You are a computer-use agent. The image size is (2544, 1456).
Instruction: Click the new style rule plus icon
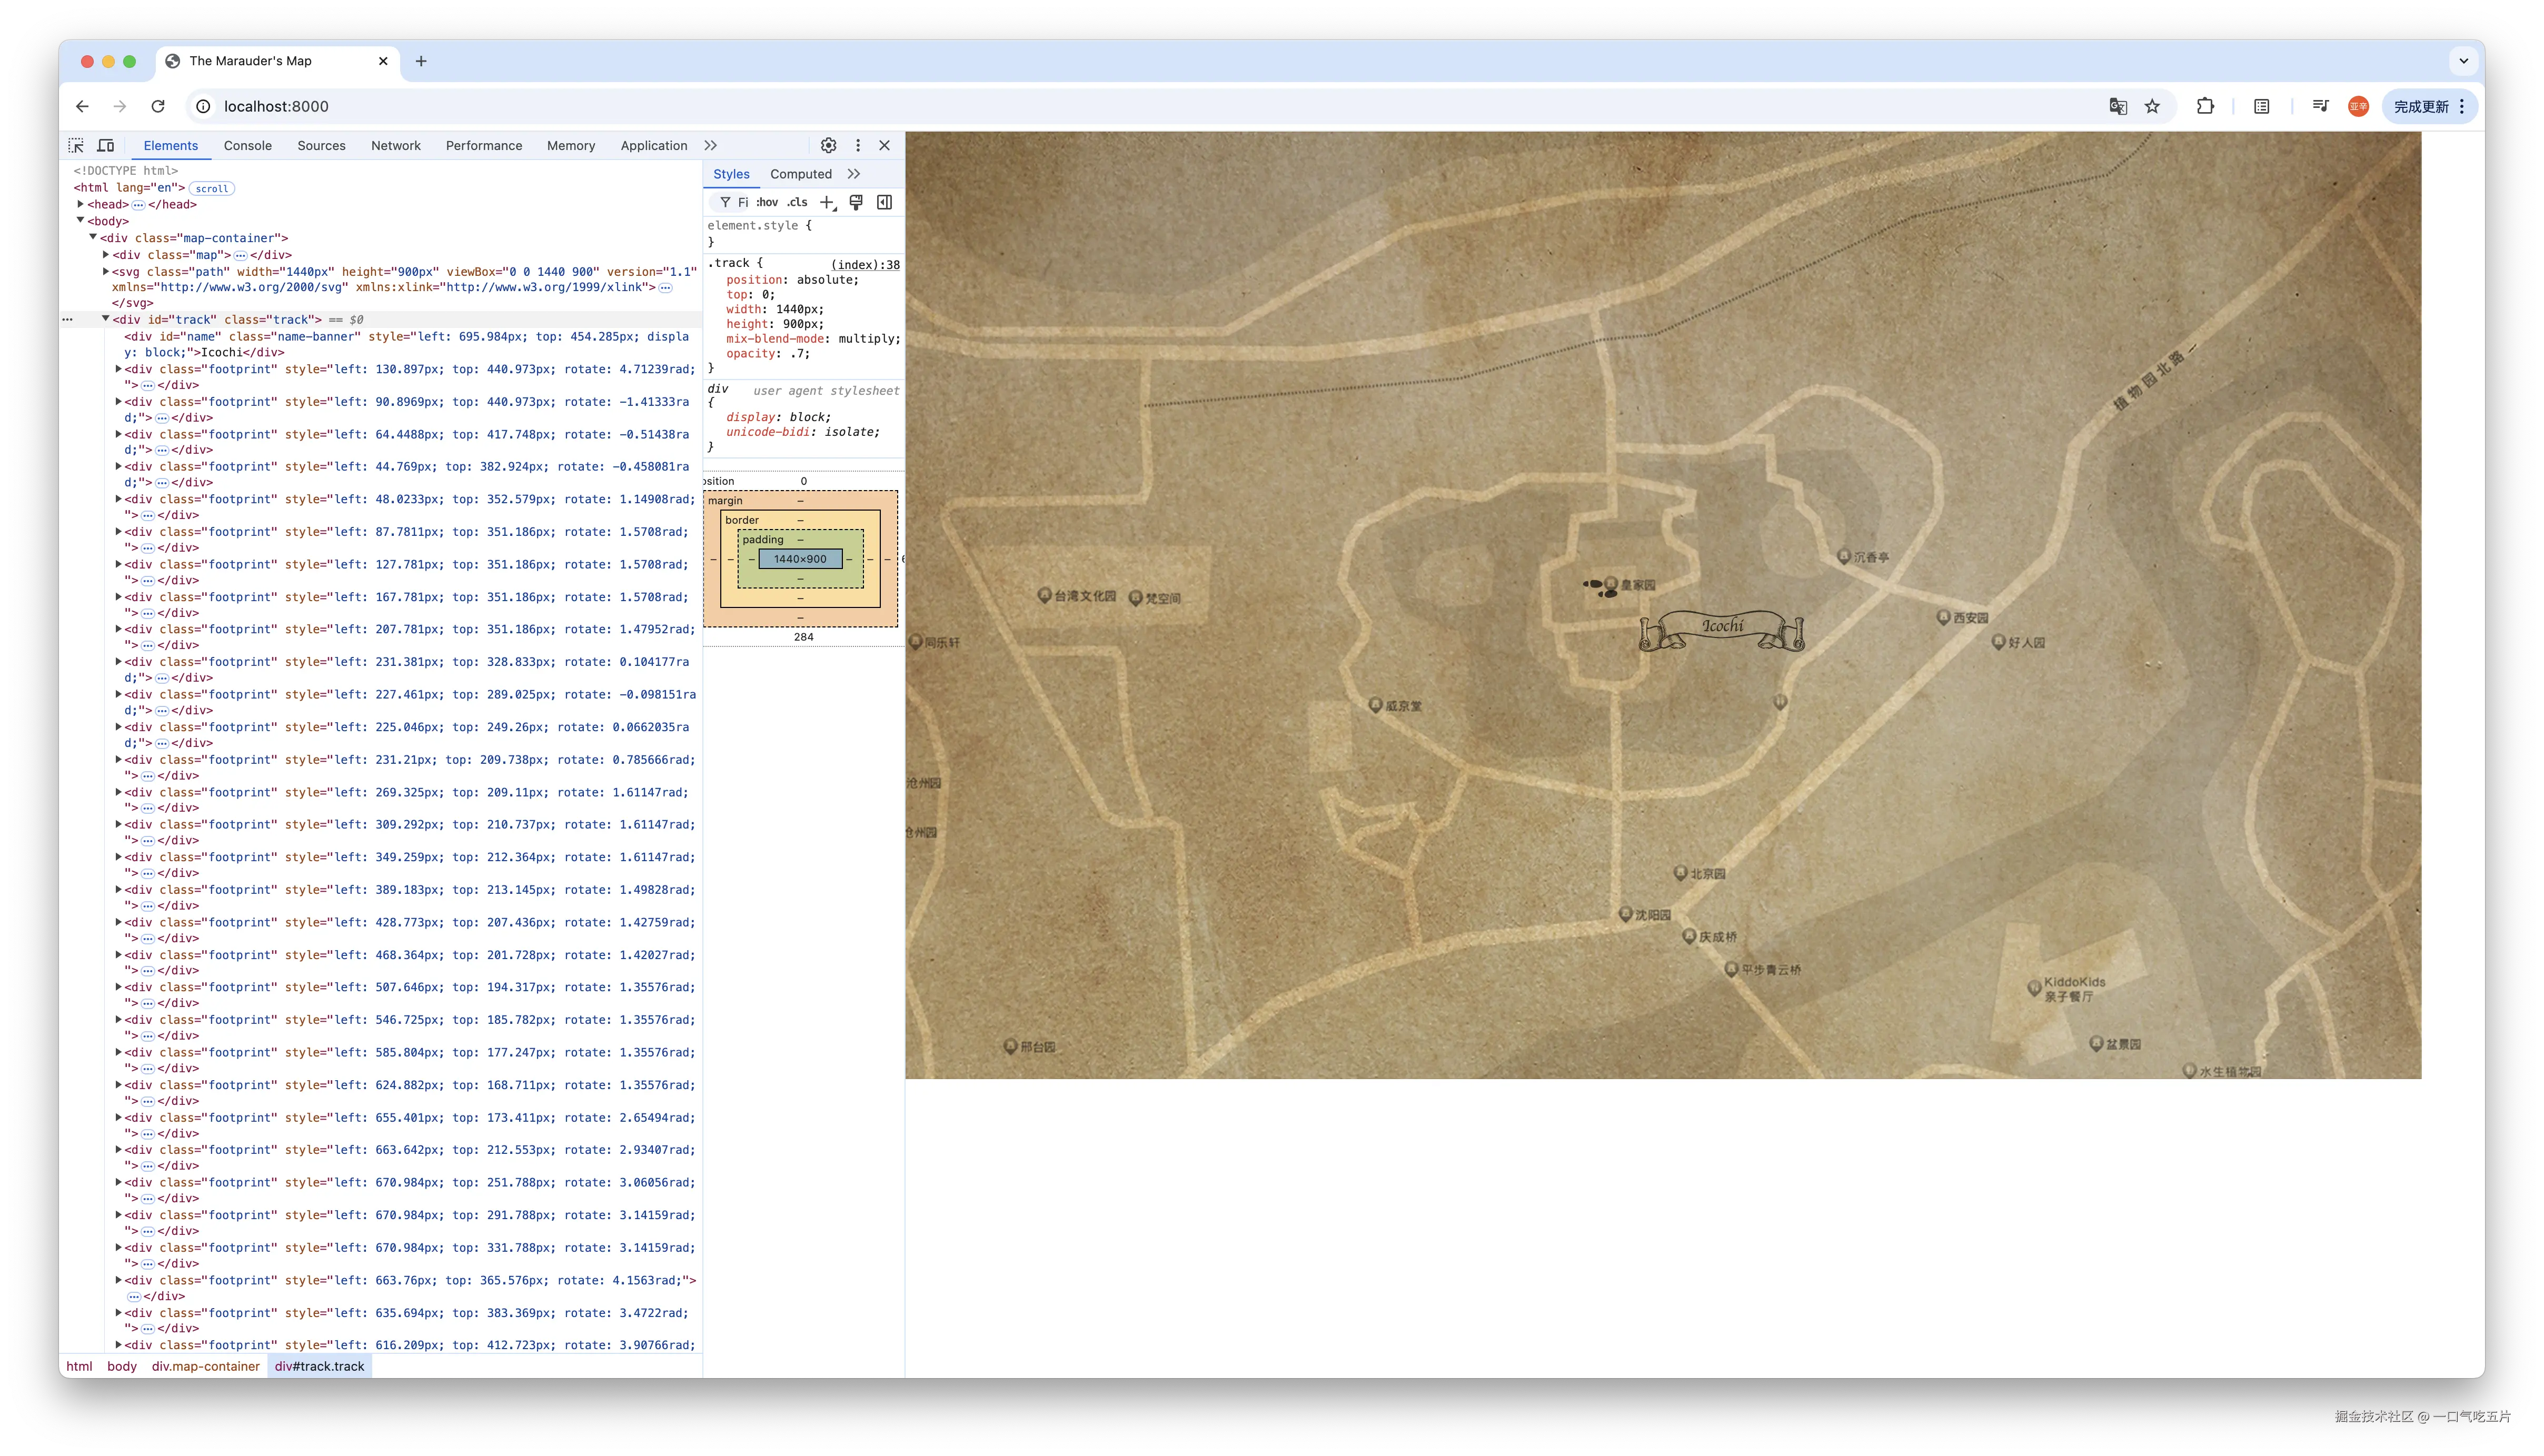click(x=827, y=202)
